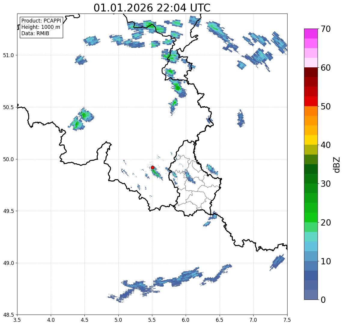344x326 pixels.
Task: Click longitude axis label 6.0
Action: tap(186, 320)
